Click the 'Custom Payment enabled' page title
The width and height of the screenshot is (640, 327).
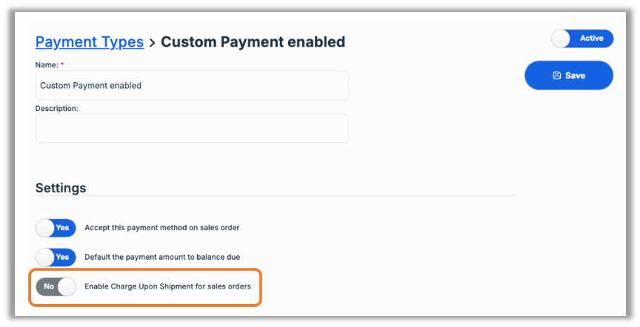point(253,42)
